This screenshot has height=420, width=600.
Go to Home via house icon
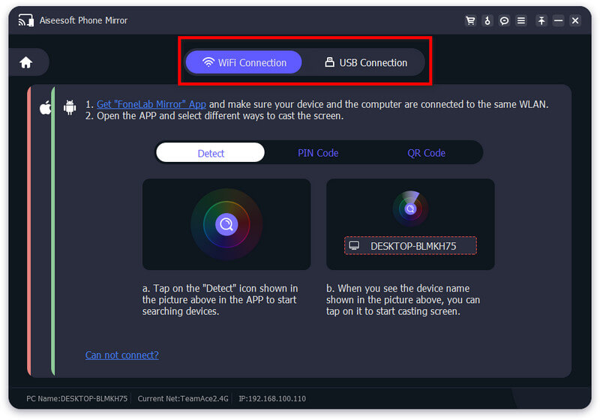pyautogui.click(x=25, y=63)
